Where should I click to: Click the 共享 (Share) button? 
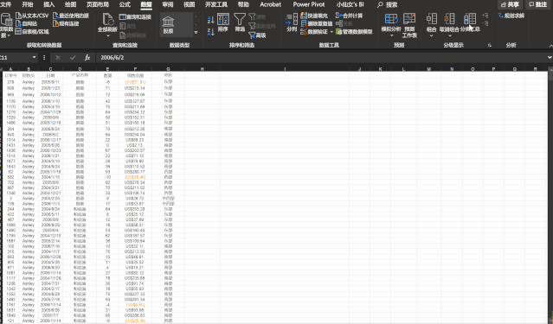[x=511, y=4]
